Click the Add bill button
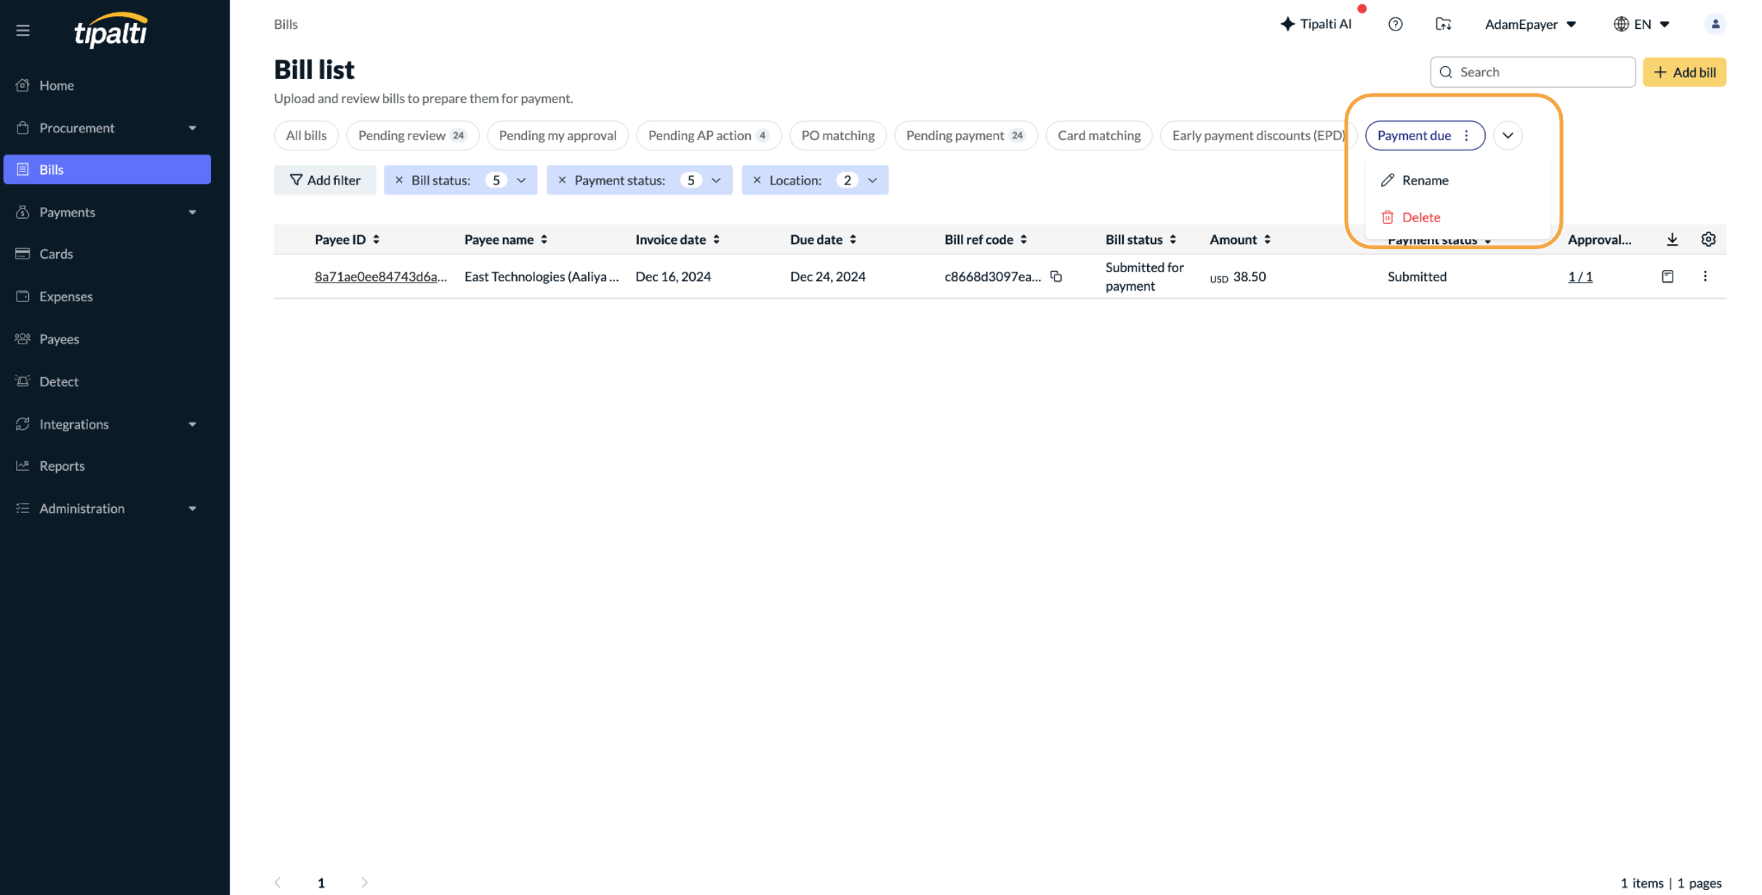 pos(1684,72)
